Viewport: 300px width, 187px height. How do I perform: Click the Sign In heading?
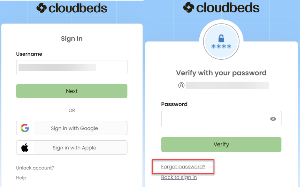click(72, 39)
